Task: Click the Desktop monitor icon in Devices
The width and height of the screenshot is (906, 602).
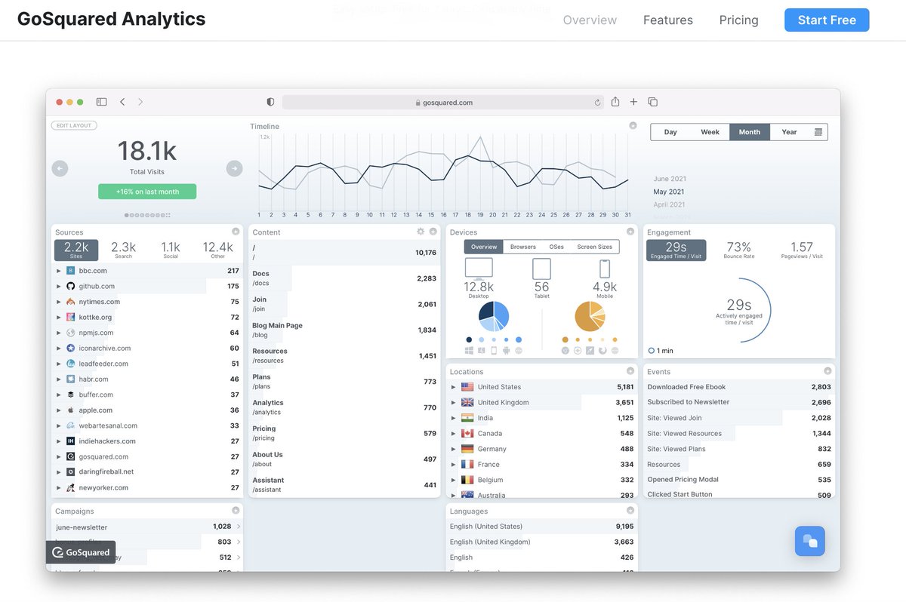Action: pyautogui.click(x=479, y=269)
